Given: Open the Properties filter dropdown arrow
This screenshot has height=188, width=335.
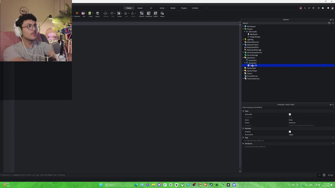Looking at the screenshot, I should point(333,107).
